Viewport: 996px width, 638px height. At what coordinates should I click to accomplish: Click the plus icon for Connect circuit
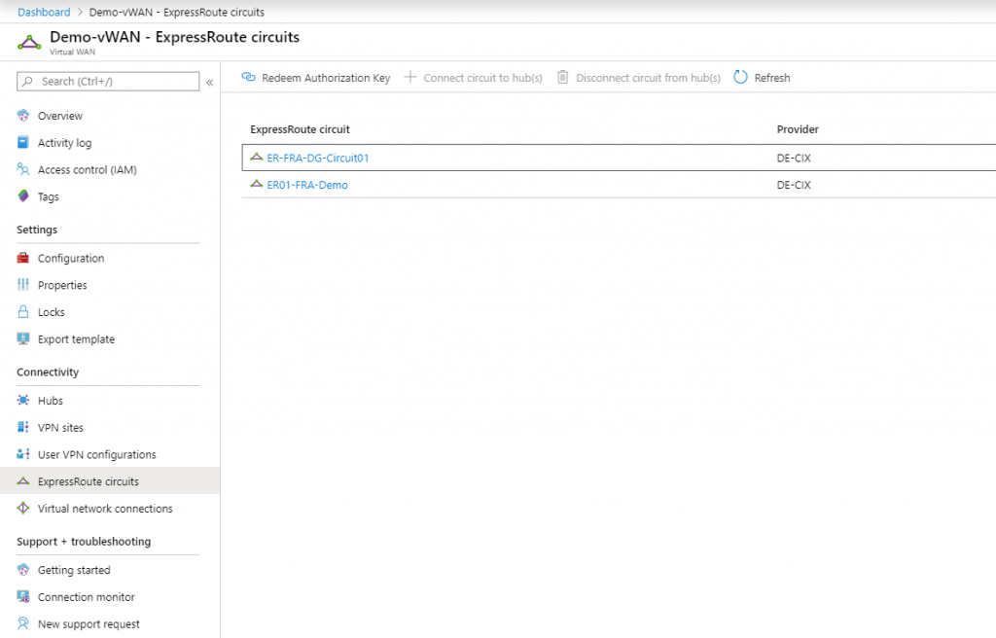click(410, 77)
